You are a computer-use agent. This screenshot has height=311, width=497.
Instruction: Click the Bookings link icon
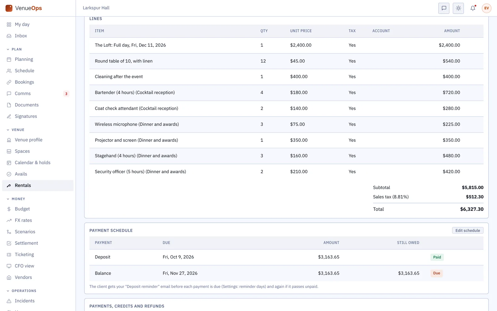(x=9, y=82)
